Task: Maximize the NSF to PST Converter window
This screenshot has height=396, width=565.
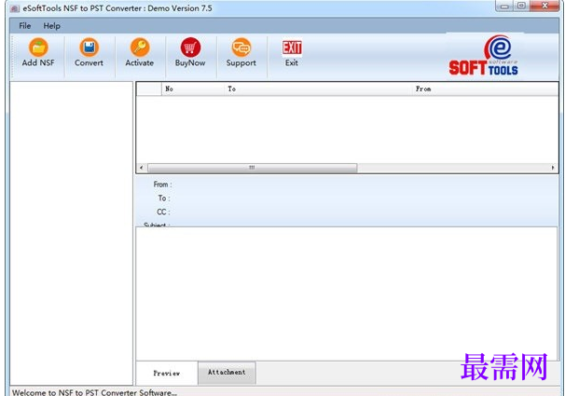Action: click(521, 6)
